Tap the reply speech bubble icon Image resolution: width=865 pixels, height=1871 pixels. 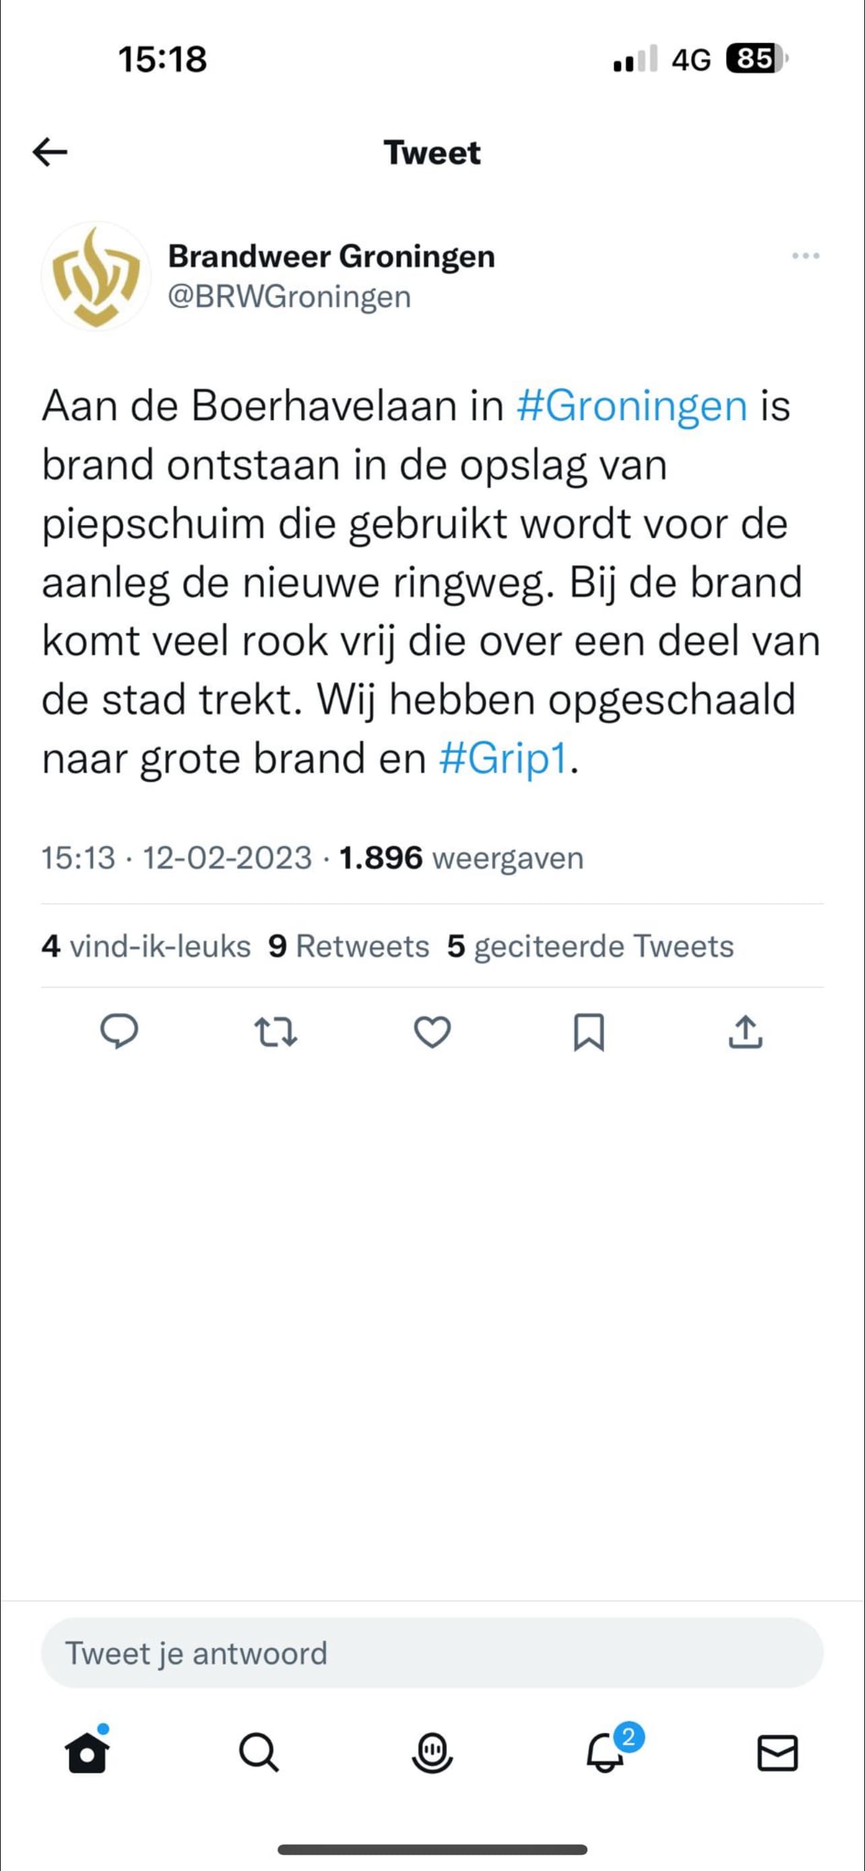pos(119,1032)
